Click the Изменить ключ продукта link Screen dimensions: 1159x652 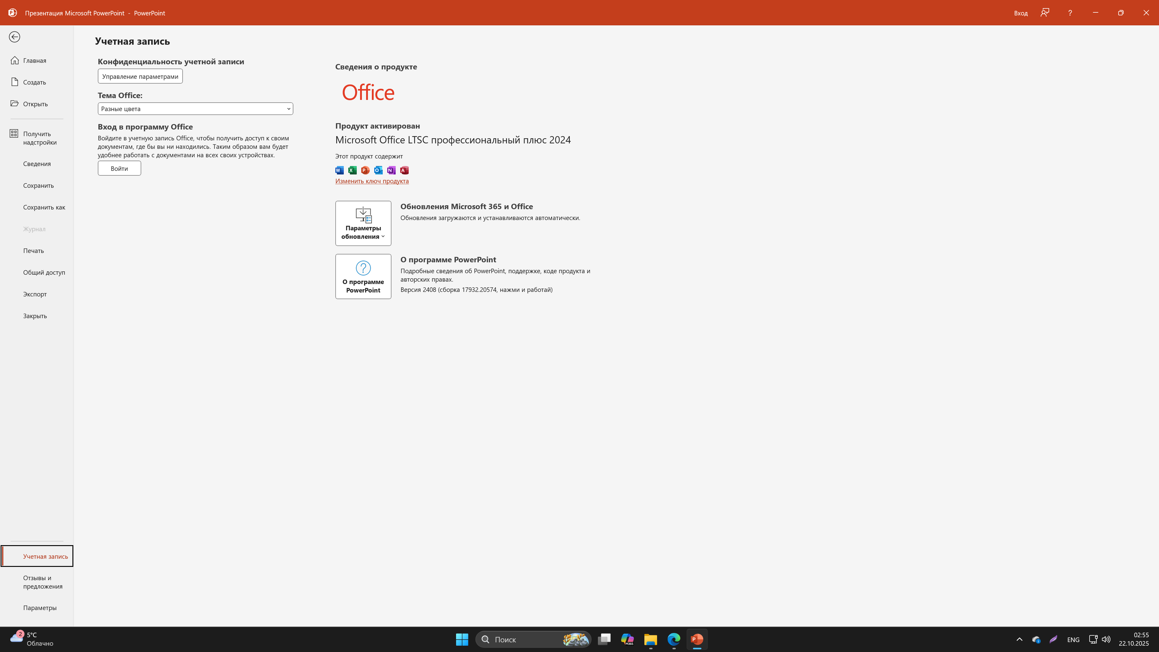(x=372, y=181)
